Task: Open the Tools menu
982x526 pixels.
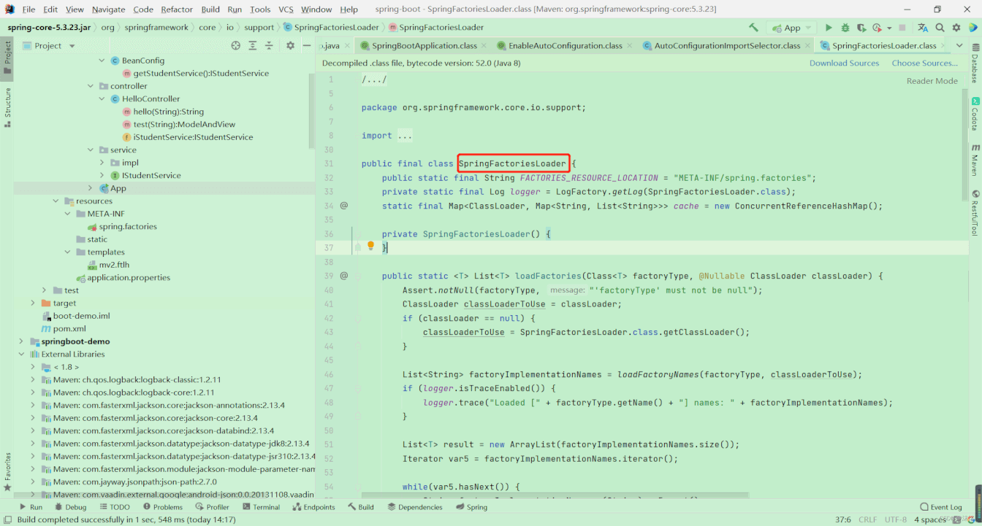Action: point(260,9)
